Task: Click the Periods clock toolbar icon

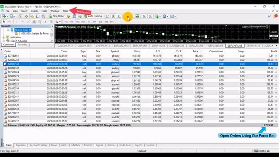Action: click(x=164, y=16)
